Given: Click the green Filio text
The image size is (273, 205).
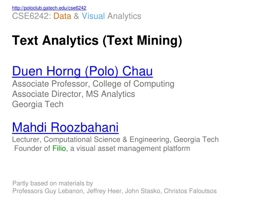Looking at the screenshot, I should (x=59, y=149).
